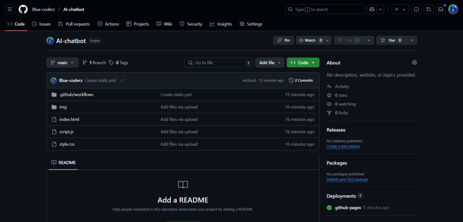Open the .github/workflows folder
Screen dimensions: 463x222
(76, 95)
